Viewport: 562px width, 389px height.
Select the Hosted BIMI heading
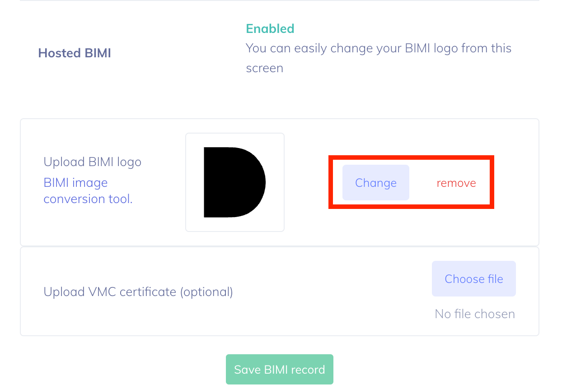pos(75,53)
